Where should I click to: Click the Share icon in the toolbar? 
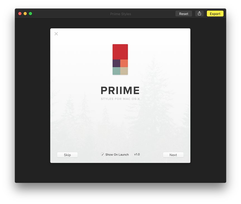(199, 13)
